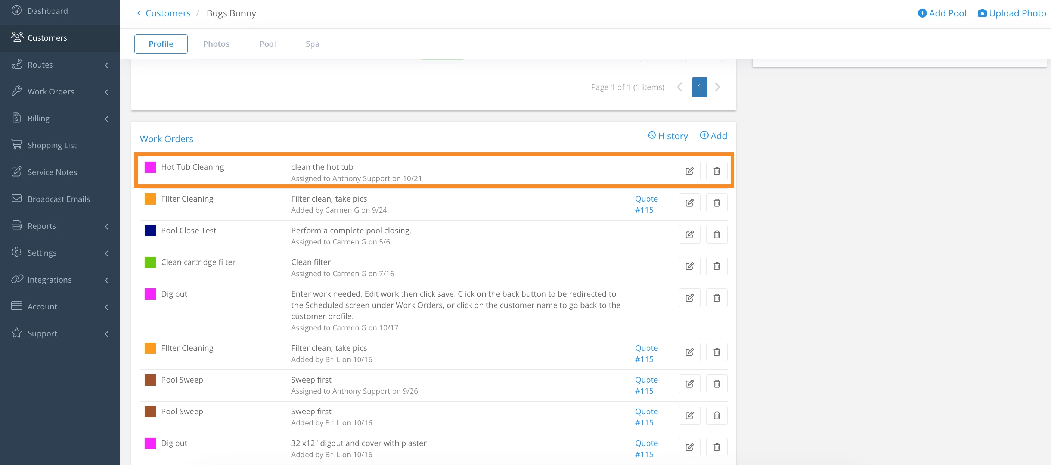Screen dimensions: 1051x465
Task: Open Work Orders History
Action: (667, 136)
